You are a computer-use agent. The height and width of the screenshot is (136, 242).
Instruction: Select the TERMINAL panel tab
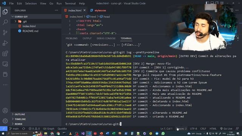(126, 38)
